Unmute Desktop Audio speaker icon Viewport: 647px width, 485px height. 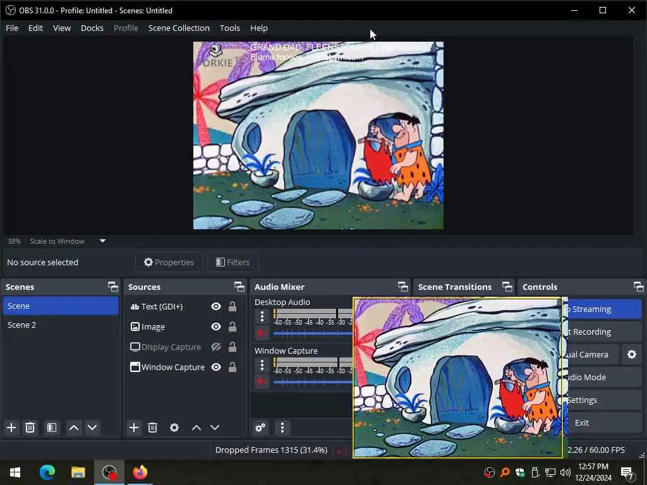tap(262, 333)
